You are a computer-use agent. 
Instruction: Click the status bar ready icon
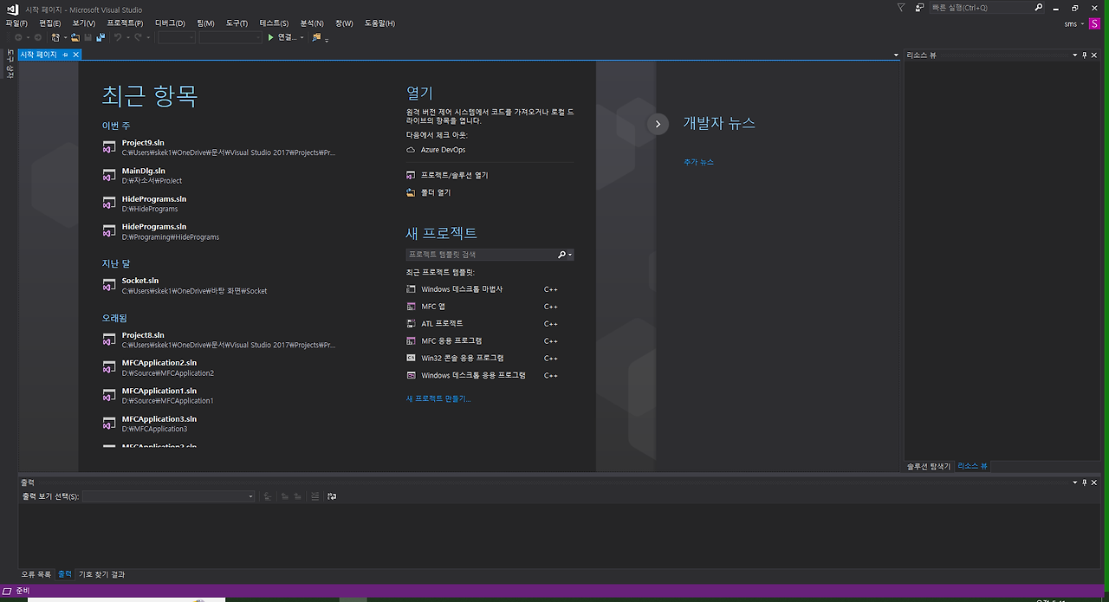(x=8, y=591)
